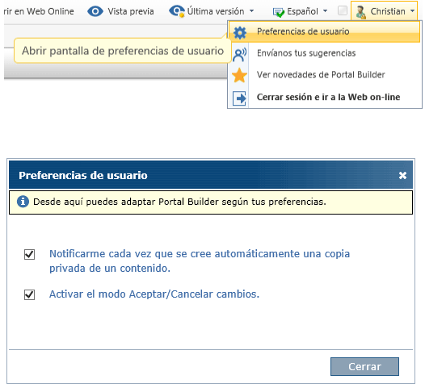Image resolution: width=425 pixels, height=392 pixels.
Task: Tick the empty checkbox beside Christian
Action: point(343,10)
